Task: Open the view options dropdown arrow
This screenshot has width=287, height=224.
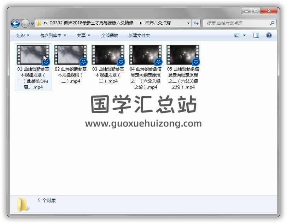Action: pos(244,35)
